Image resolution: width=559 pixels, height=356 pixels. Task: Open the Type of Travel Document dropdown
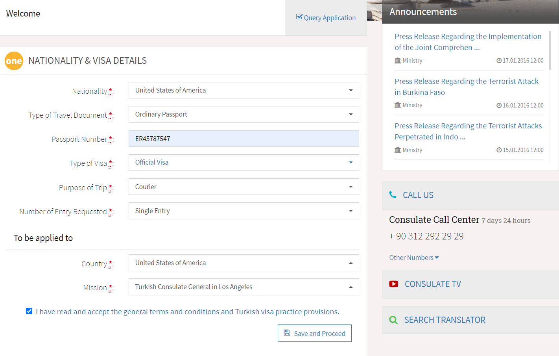(244, 114)
